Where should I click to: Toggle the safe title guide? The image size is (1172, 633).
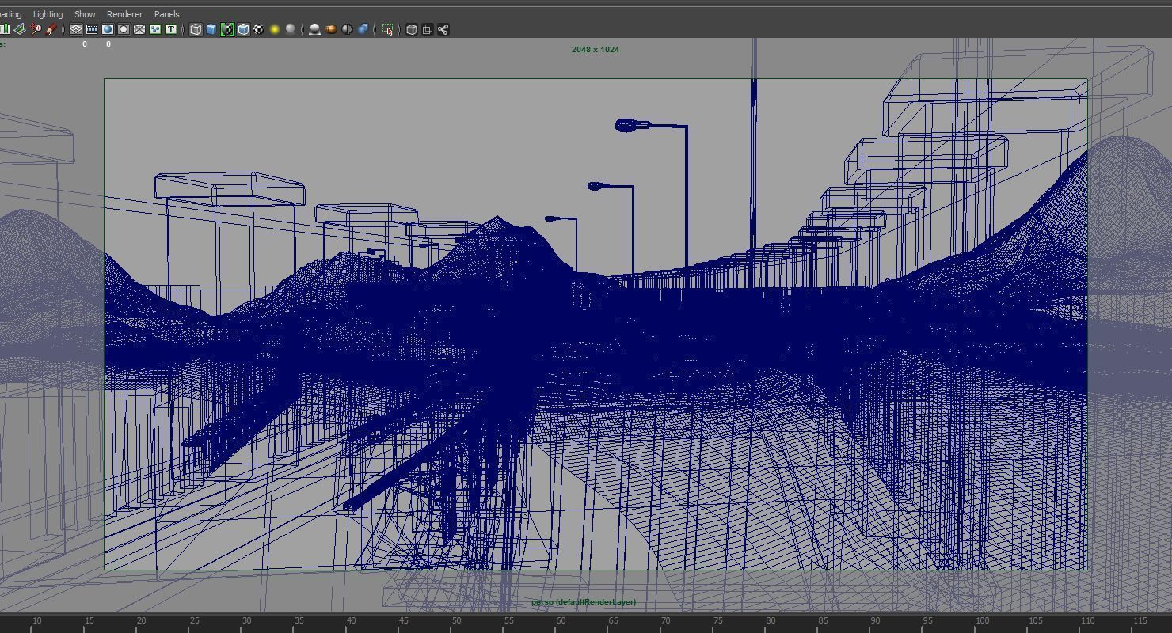pyautogui.click(x=171, y=29)
